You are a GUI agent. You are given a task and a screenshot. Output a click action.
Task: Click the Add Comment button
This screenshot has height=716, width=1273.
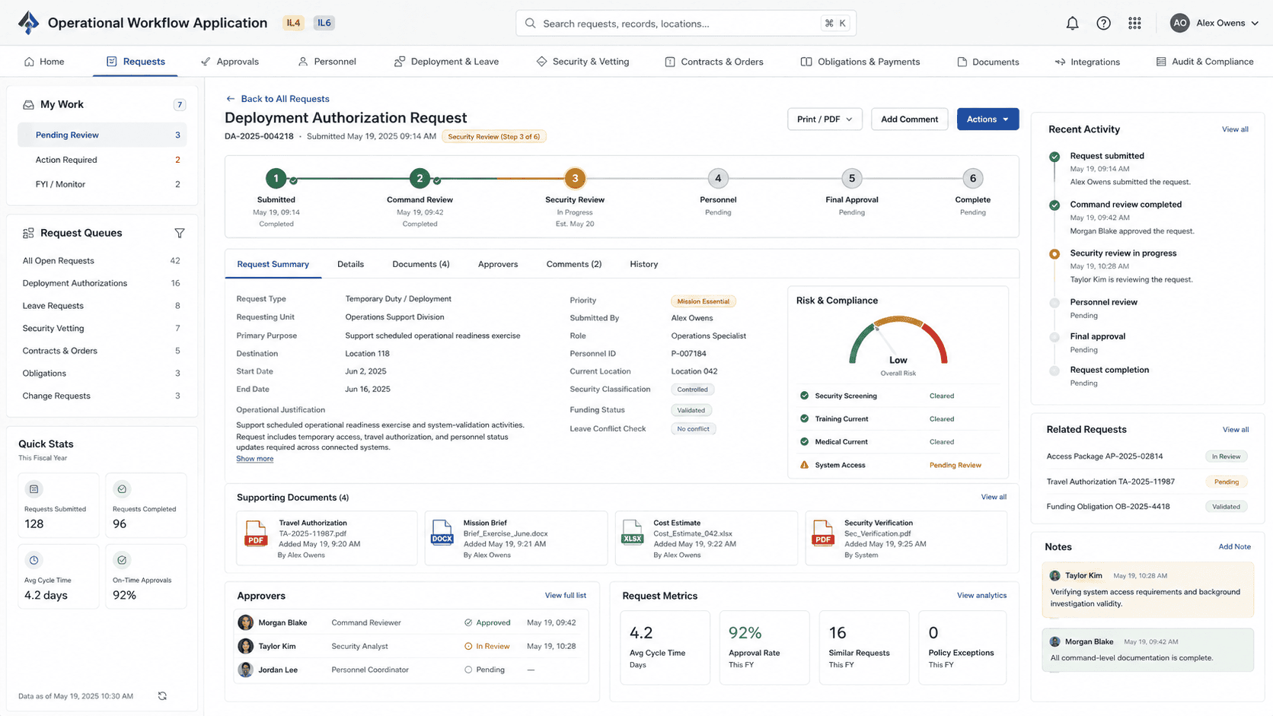coord(909,119)
